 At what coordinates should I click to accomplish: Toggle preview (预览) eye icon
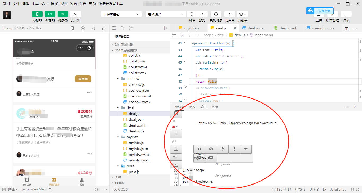point(202,14)
